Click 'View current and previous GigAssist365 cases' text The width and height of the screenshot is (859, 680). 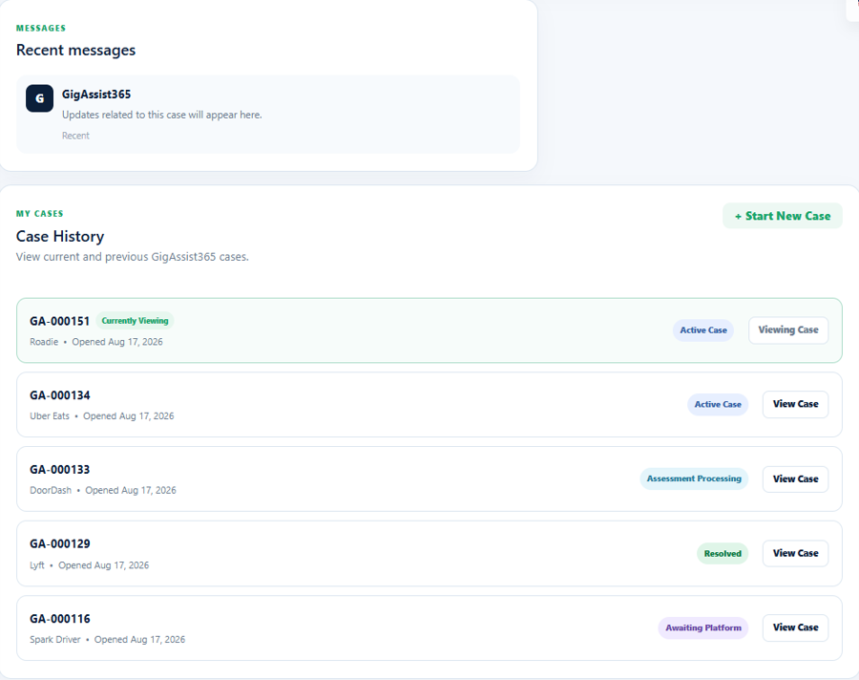coord(132,257)
